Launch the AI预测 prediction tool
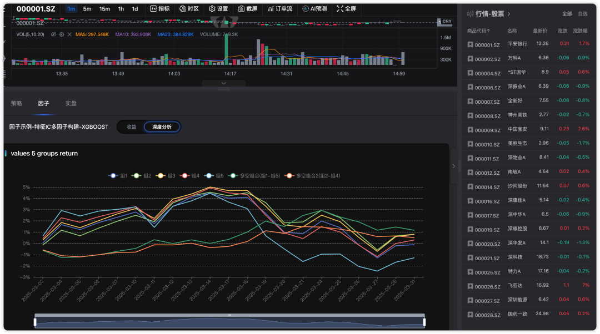 coord(314,9)
